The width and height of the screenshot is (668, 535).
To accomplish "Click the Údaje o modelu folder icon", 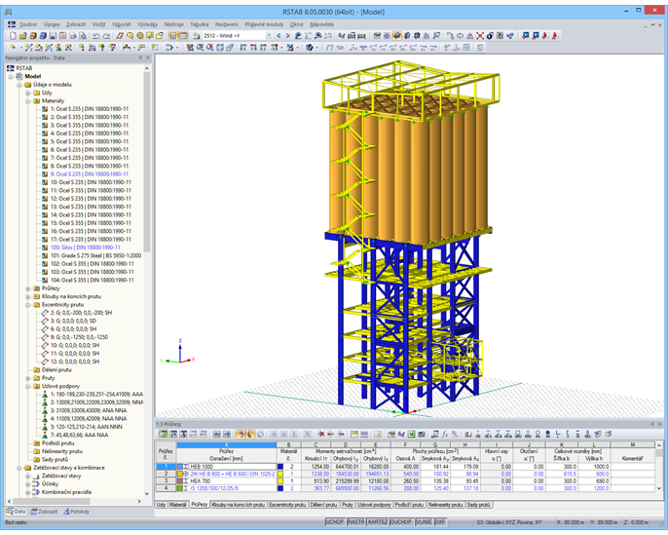I will coord(27,85).
